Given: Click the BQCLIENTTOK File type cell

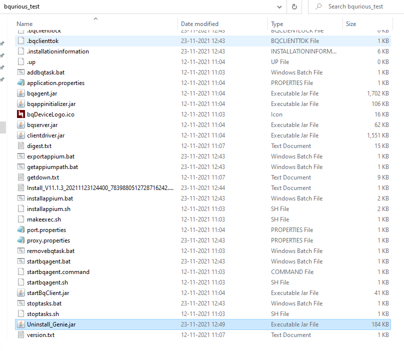Looking at the screenshot, I should (x=295, y=40).
